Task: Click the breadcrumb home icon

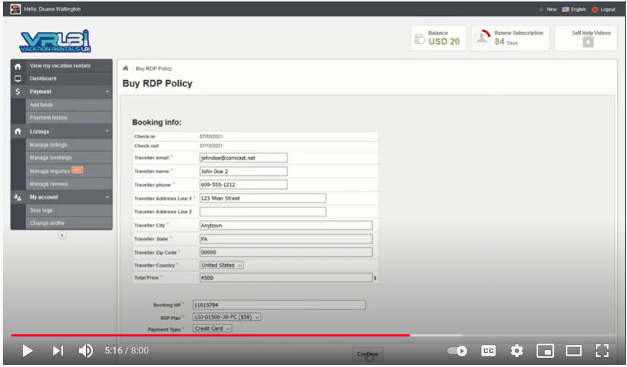Action: (x=126, y=68)
